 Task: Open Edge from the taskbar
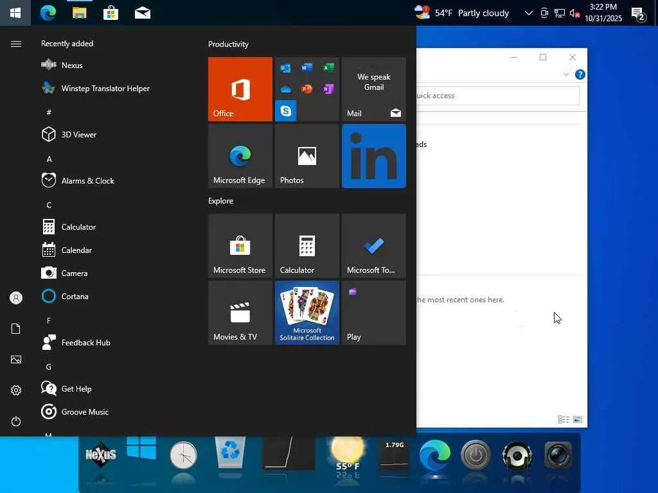coord(48,13)
